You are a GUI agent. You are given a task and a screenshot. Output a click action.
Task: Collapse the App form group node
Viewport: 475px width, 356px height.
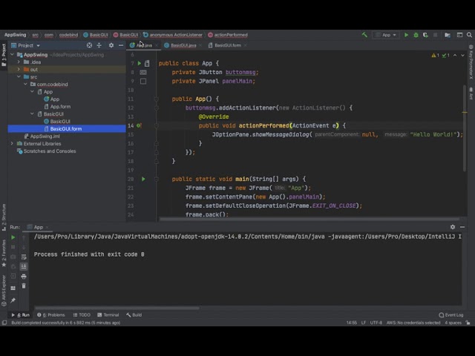(x=32, y=92)
